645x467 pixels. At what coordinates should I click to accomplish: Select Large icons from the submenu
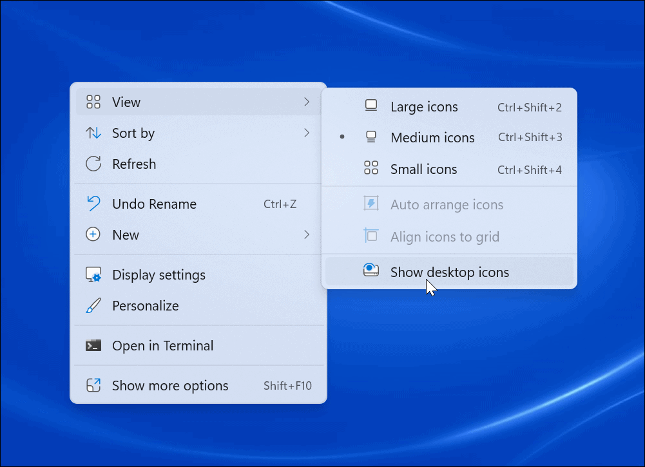pos(423,106)
